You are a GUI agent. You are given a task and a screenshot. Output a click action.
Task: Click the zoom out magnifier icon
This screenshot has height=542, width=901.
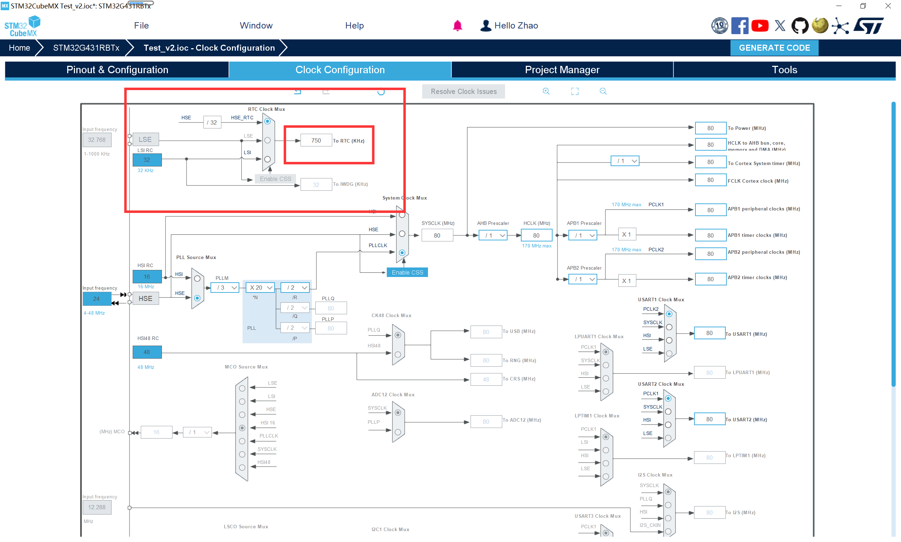[603, 91]
